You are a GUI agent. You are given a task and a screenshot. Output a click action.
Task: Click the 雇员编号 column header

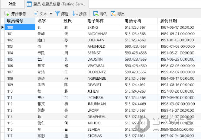pyautogui.click(x=20, y=21)
